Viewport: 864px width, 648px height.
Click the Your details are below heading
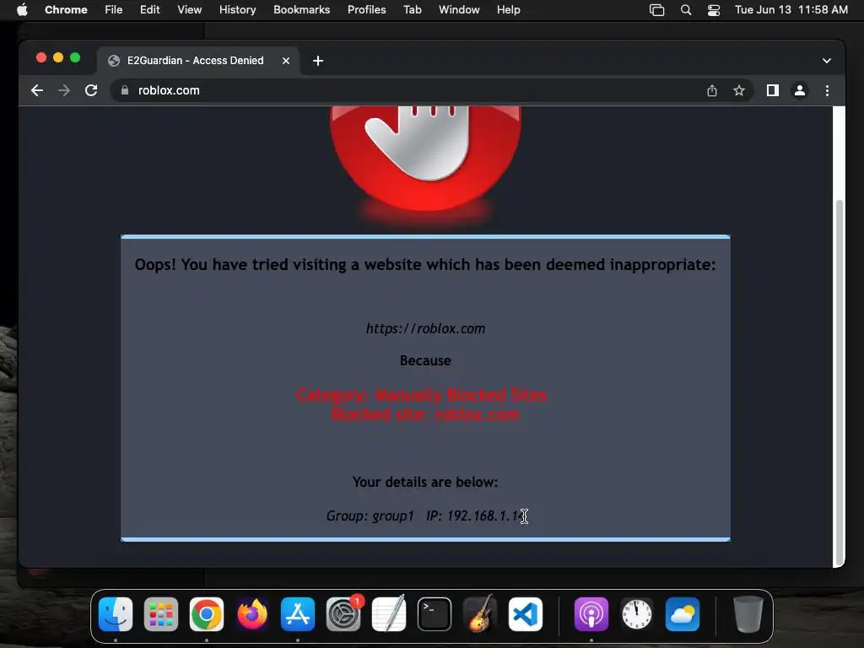pyautogui.click(x=425, y=482)
